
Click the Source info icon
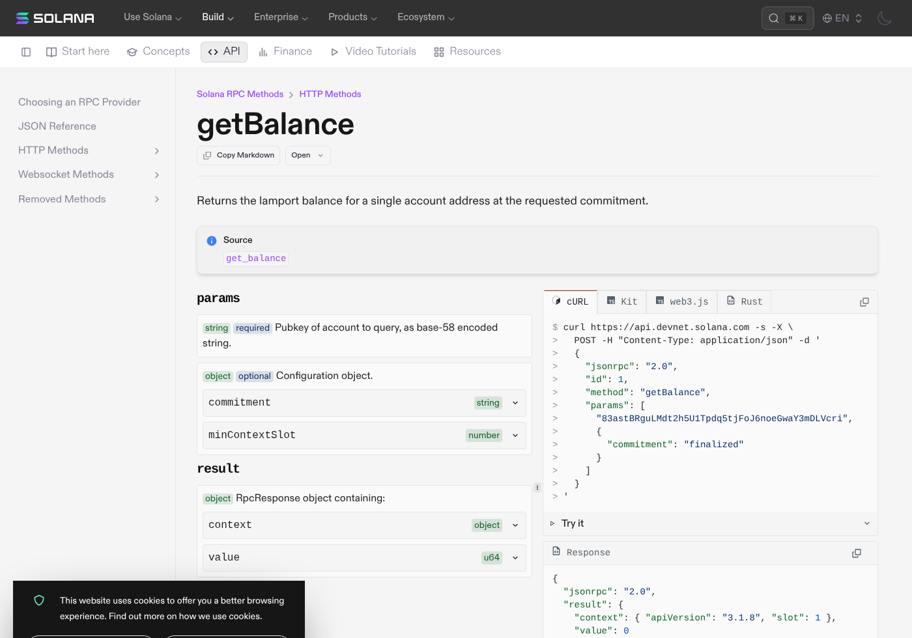pyautogui.click(x=212, y=241)
